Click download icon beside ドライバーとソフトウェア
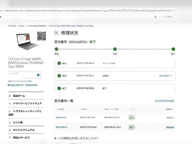 pos(10,103)
